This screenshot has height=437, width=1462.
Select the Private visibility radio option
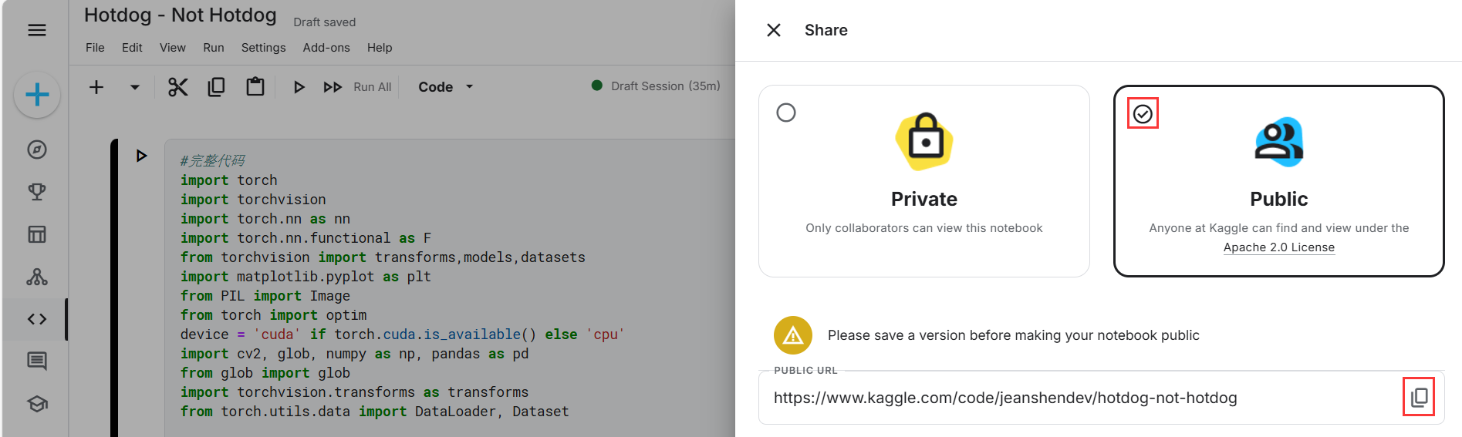coord(786,113)
